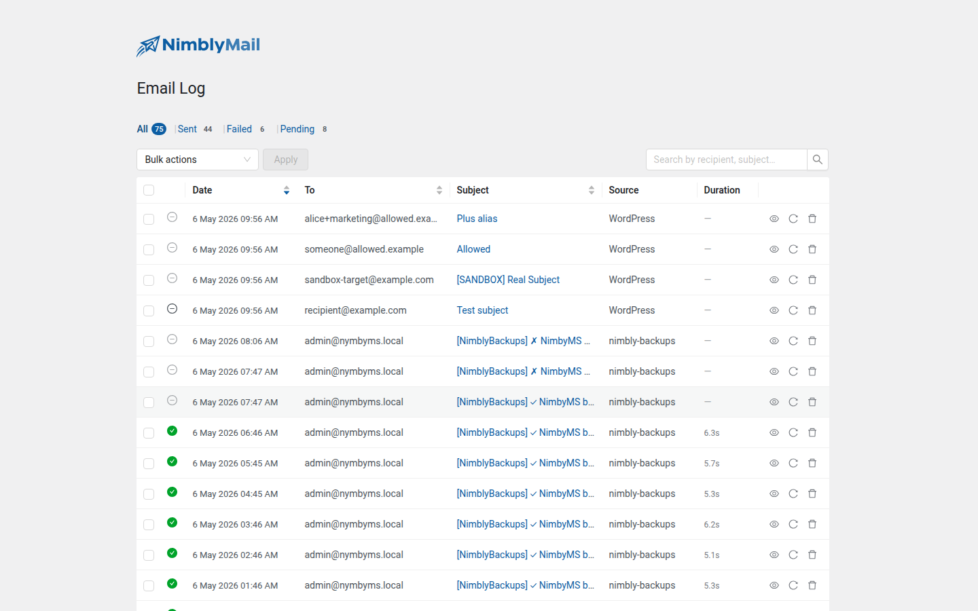The image size is (978, 611).
Task: Resend the 01:46 AM email
Action: coord(793,585)
